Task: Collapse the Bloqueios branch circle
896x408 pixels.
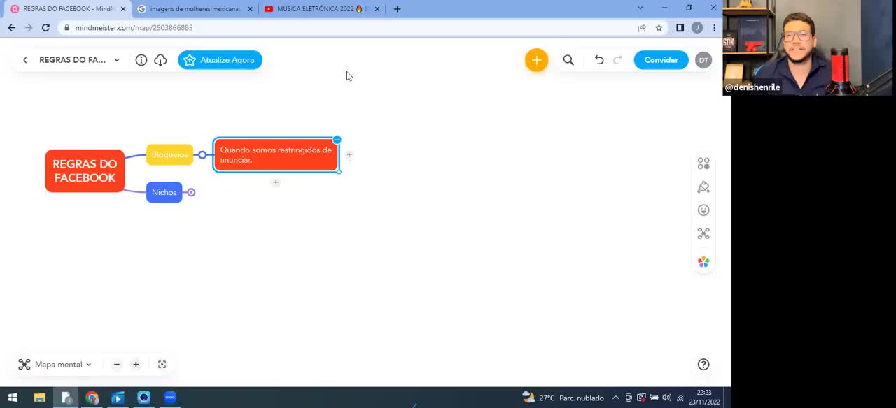Action: point(202,155)
